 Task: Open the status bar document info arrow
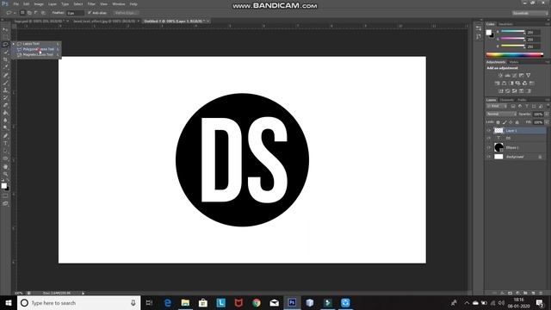tap(83, 293)
